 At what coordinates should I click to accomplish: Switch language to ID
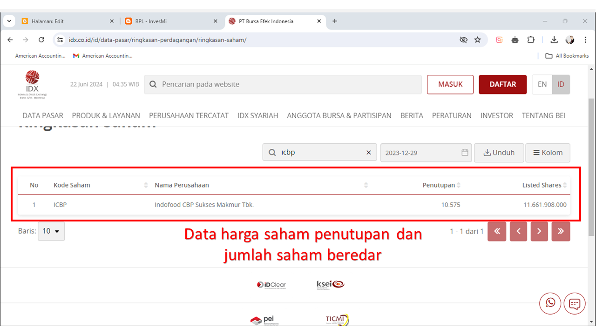pyautogui.click(x=561, y=84)
